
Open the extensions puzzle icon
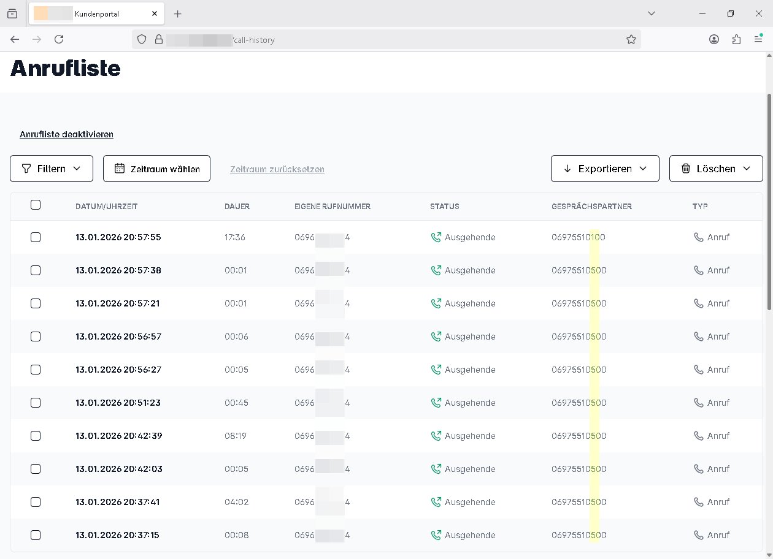(x=736, y=39)
